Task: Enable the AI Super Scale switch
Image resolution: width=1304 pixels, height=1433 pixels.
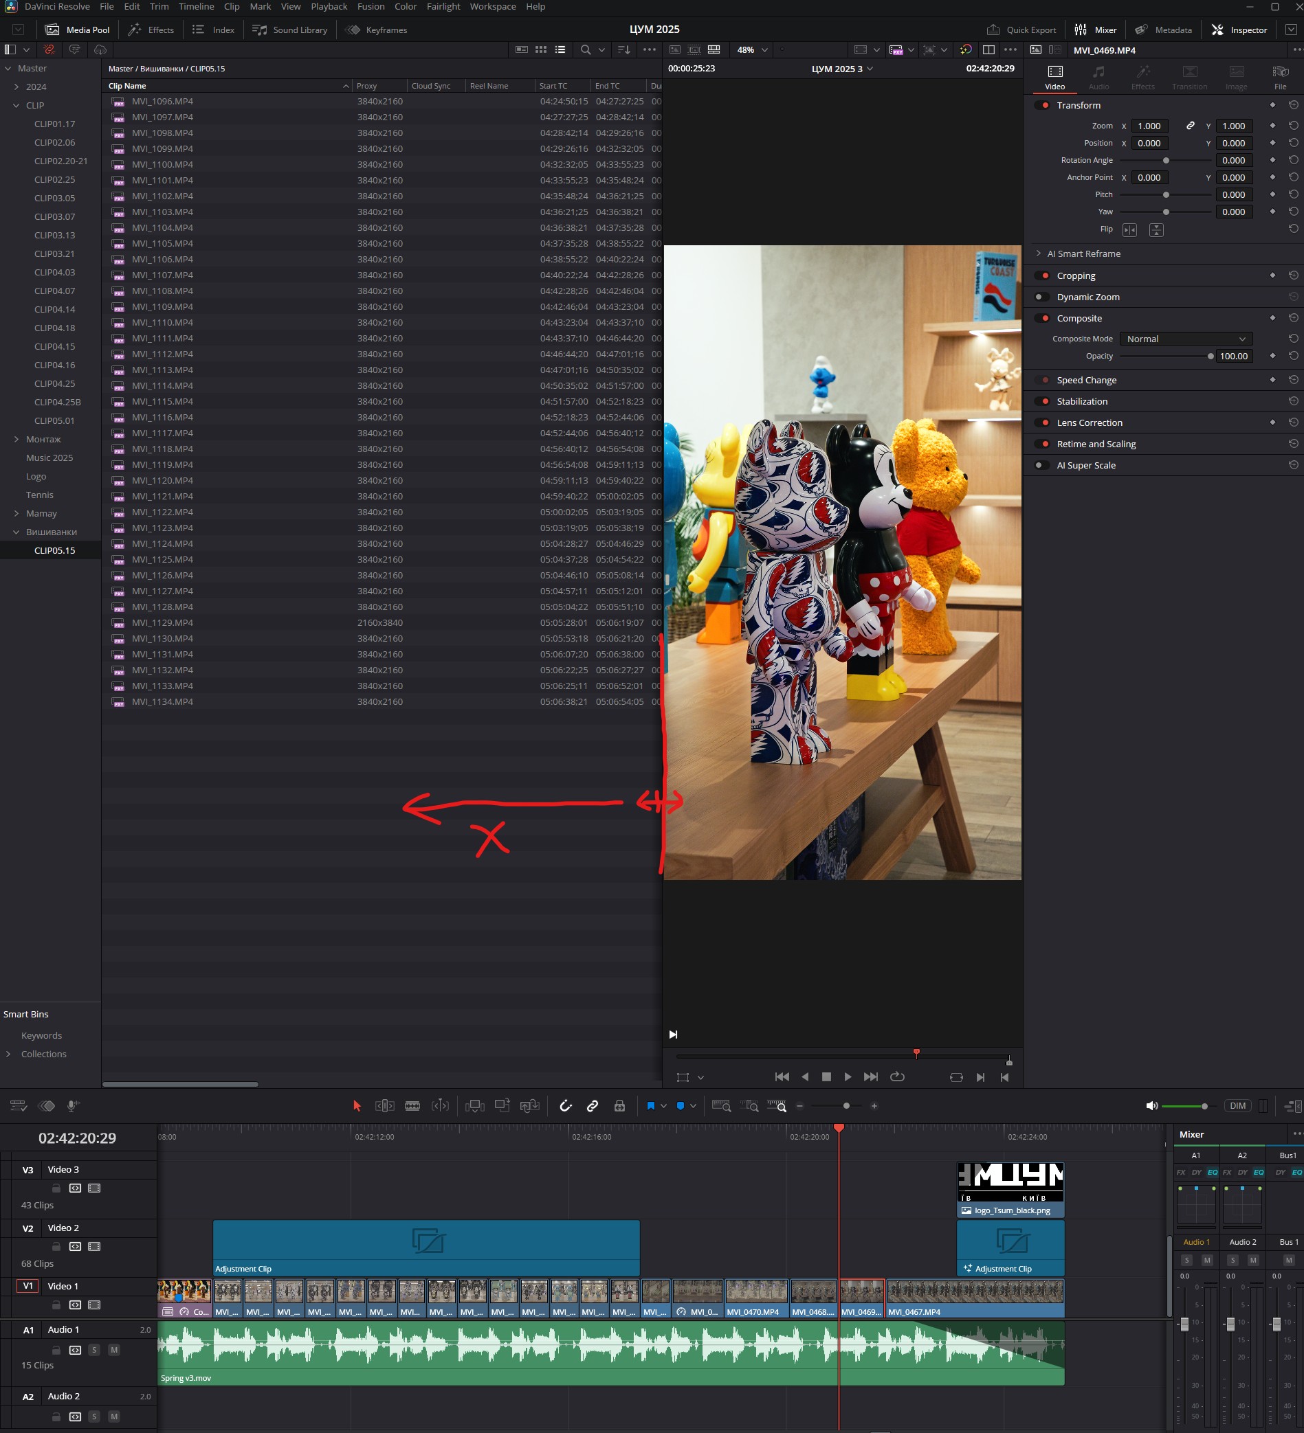Action: tap(1042, 466)
